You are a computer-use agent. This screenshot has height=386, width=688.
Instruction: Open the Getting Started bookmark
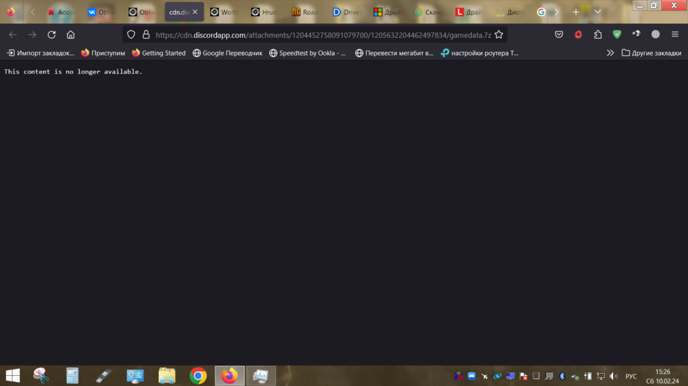(x=158, y=53)
